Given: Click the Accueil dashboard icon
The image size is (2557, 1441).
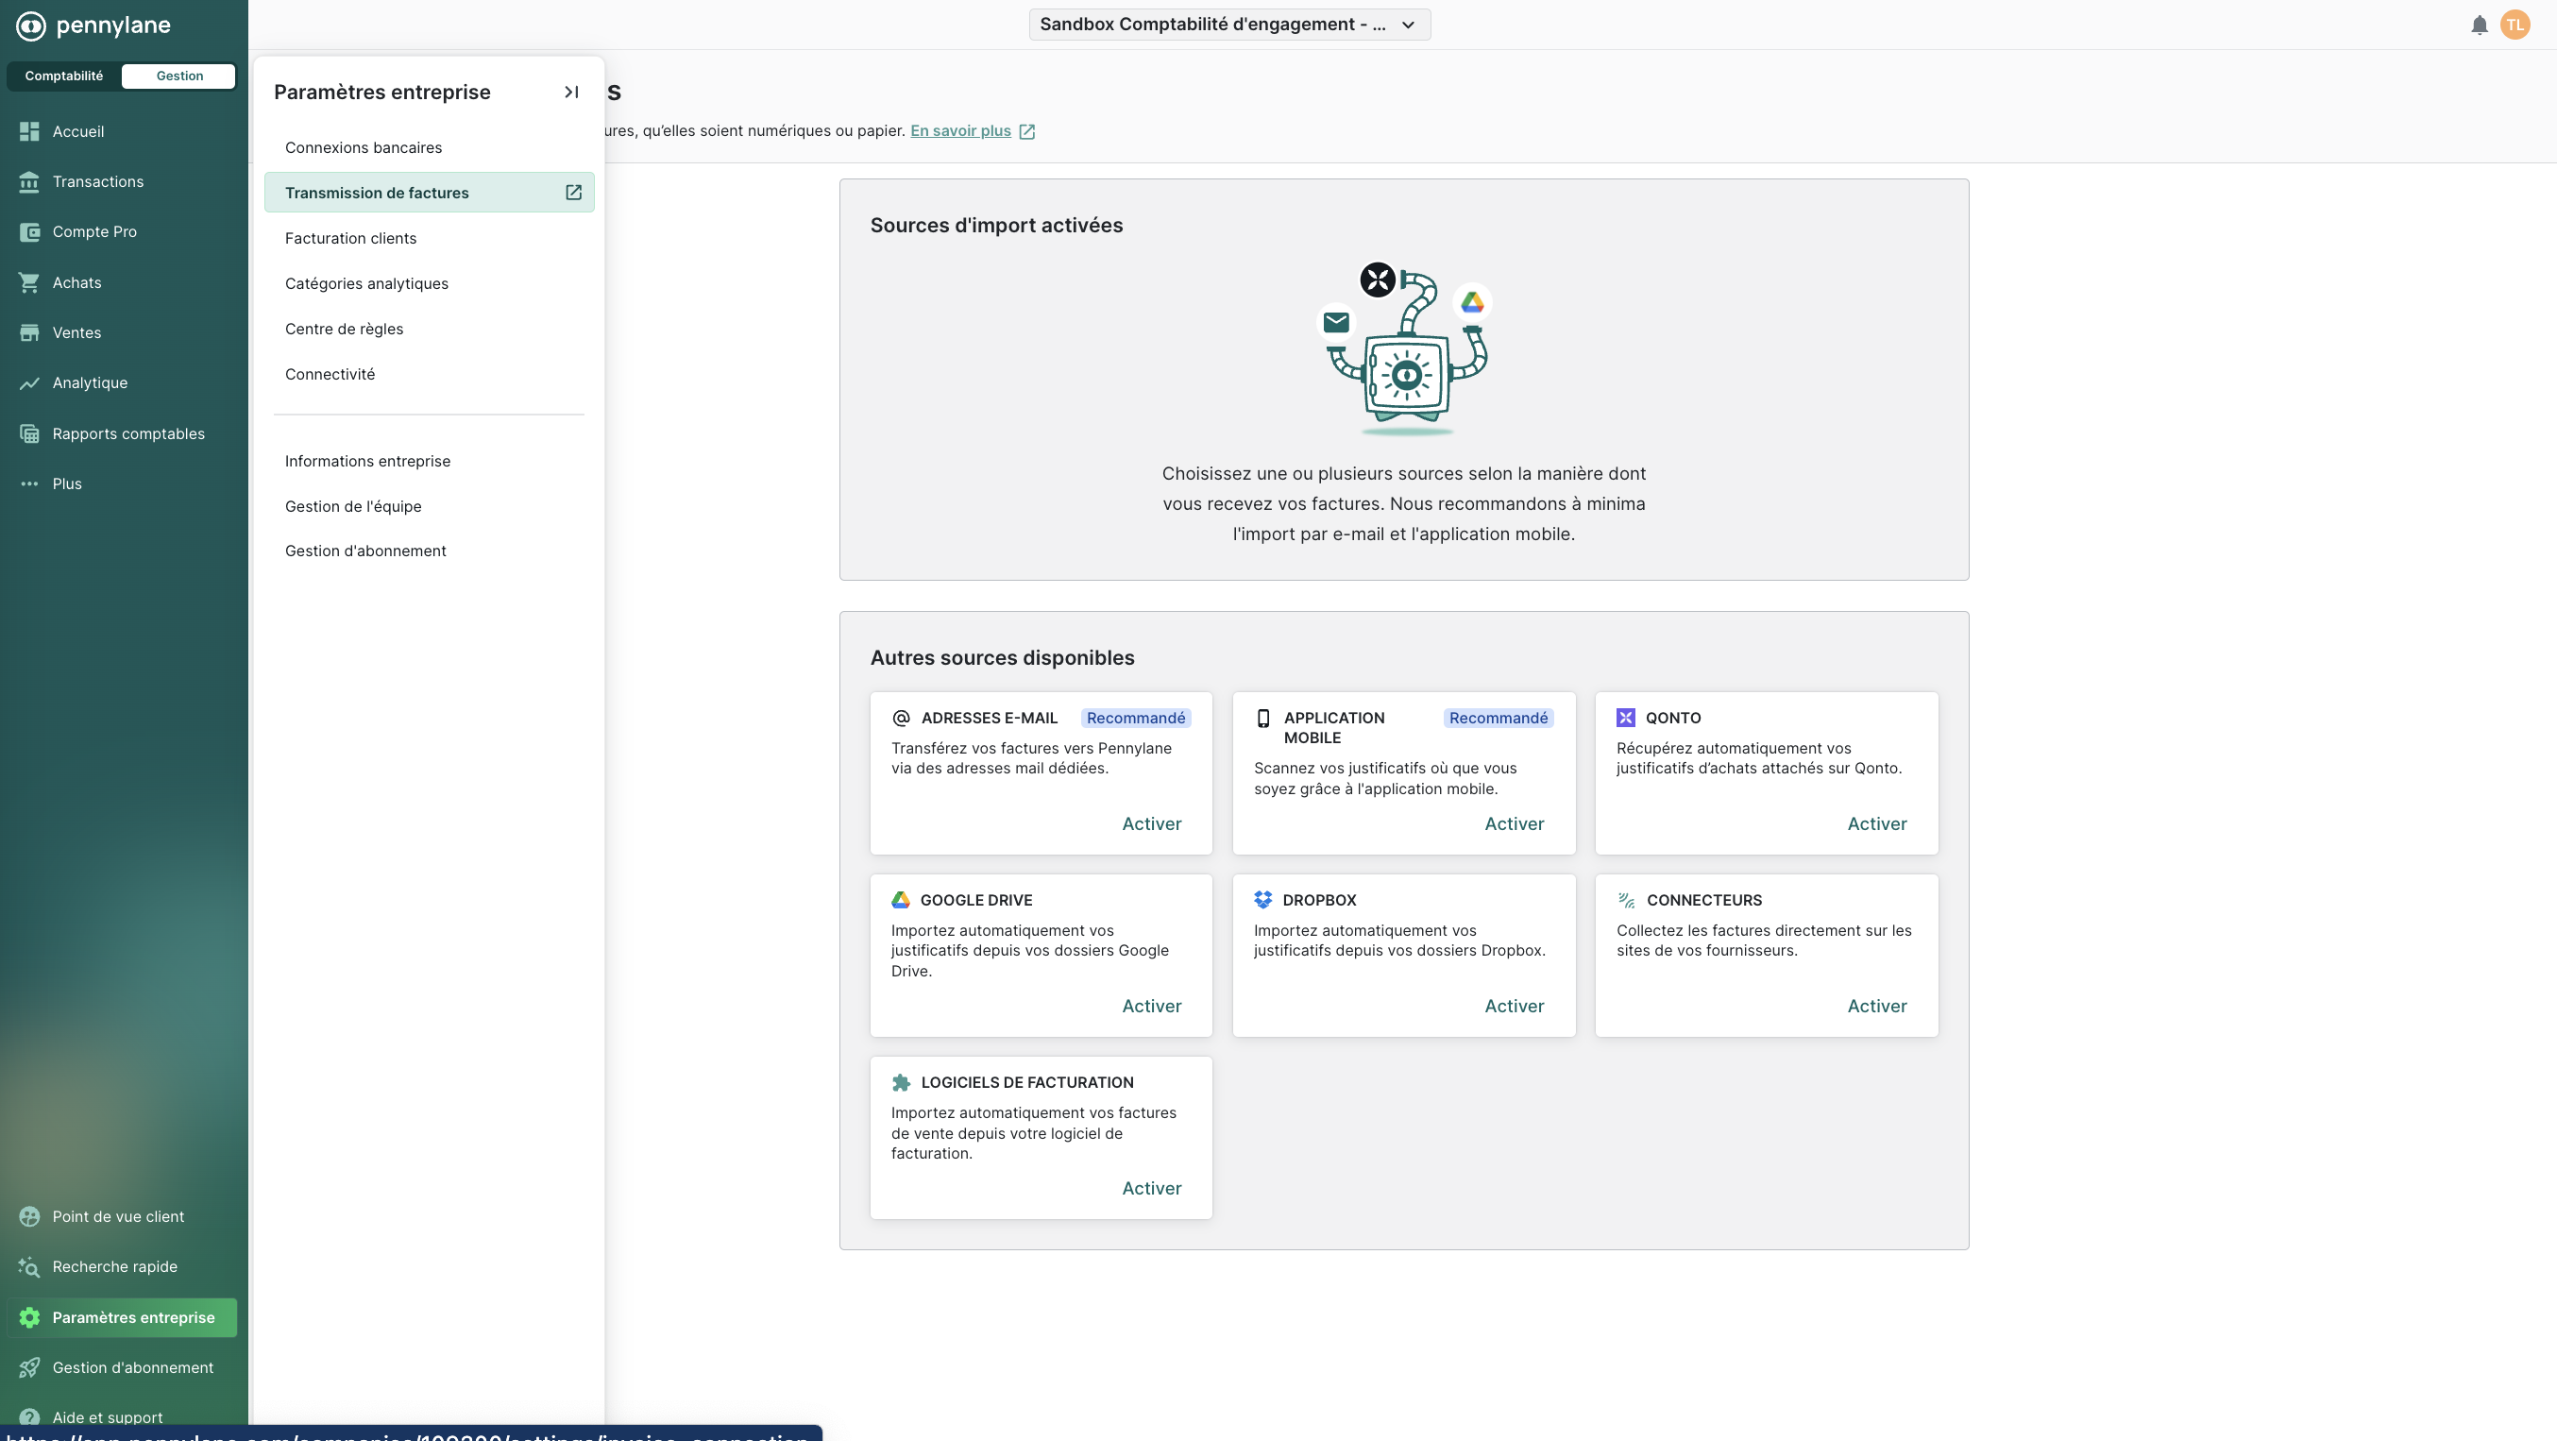Looking at the screenshot, I should (30, 131).
